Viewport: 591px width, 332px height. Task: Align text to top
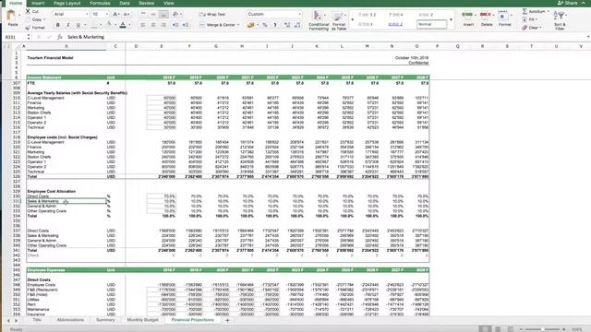tap(143, 14)
